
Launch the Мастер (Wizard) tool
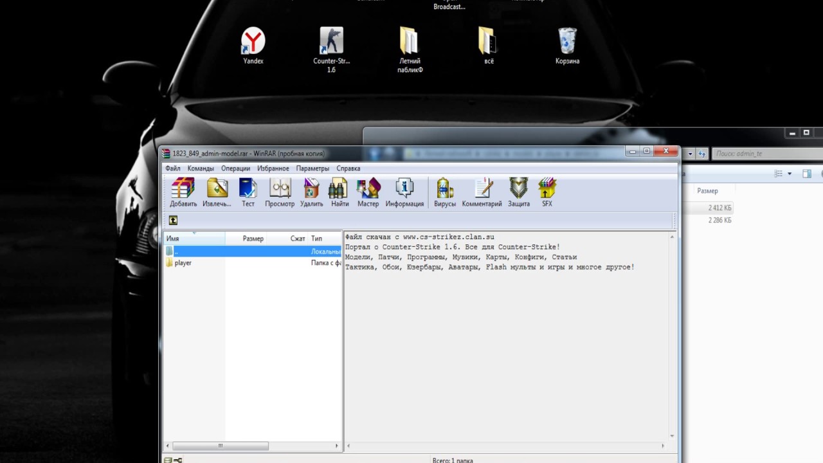tap(368, 193)
